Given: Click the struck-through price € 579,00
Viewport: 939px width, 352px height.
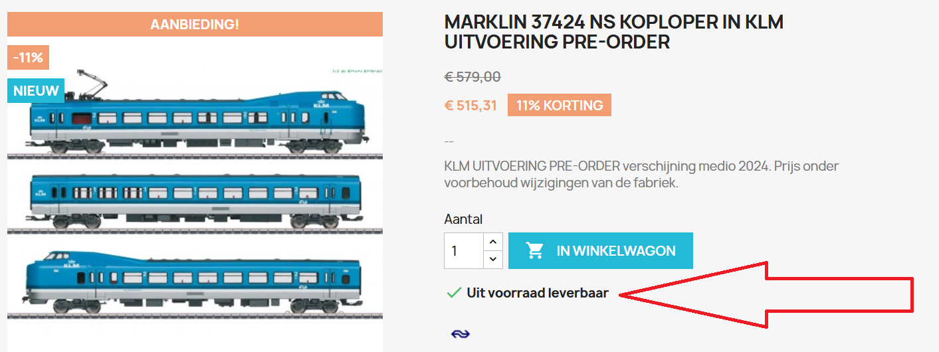Looking at the screenshot, I should [x=472, y=76].
